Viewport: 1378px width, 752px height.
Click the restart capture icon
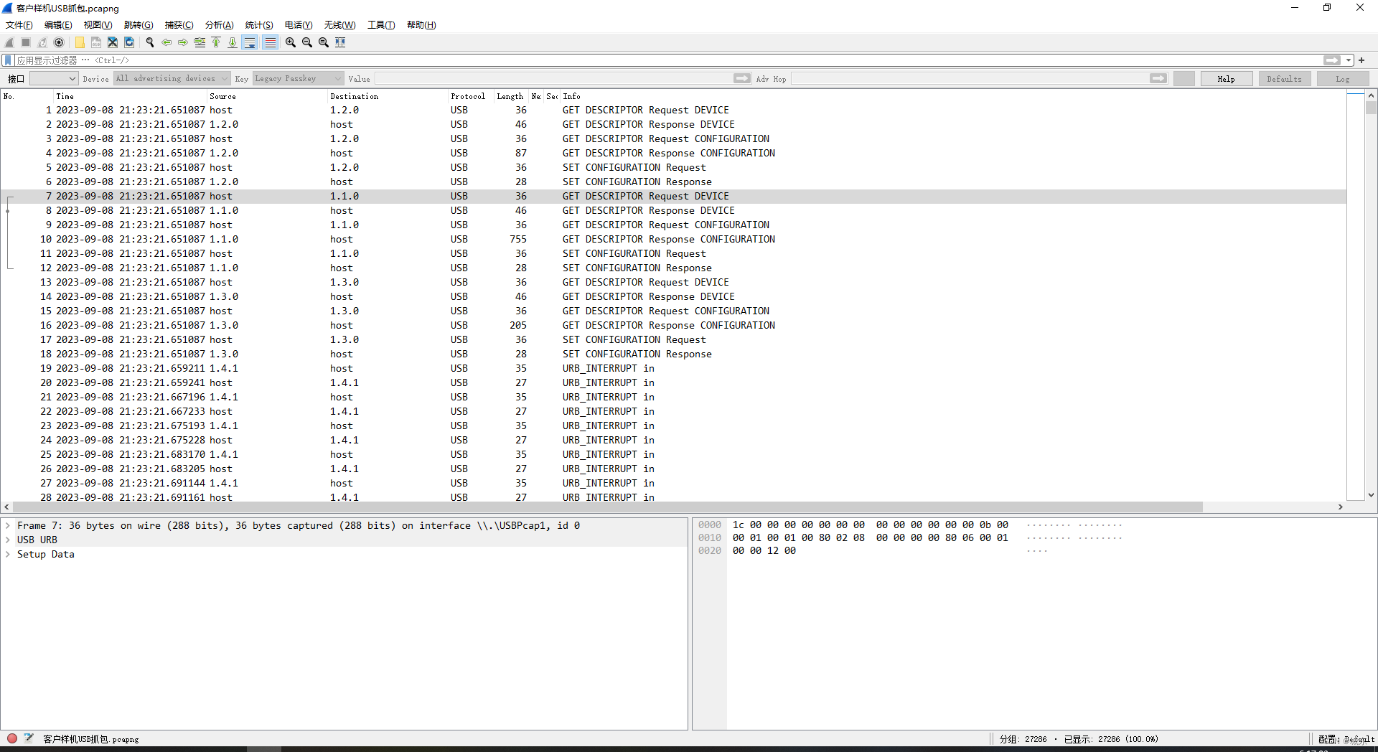[x=42, y=42]
